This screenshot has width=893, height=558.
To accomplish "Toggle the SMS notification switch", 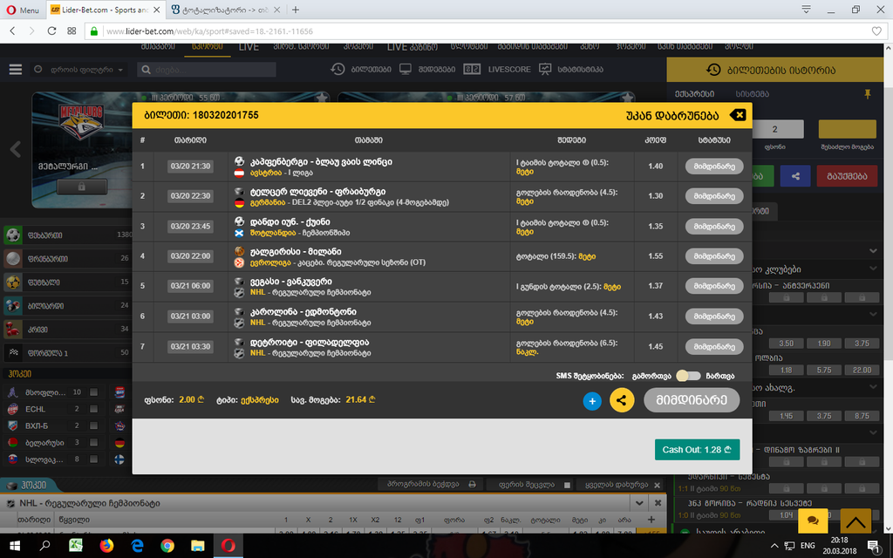I will (688, 376).
